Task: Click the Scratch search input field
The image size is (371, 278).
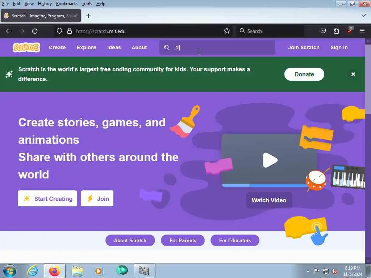Action: tap(217, 47)
